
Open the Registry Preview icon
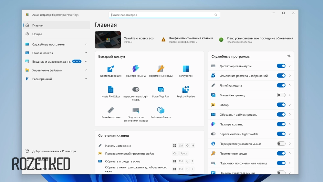186,90
